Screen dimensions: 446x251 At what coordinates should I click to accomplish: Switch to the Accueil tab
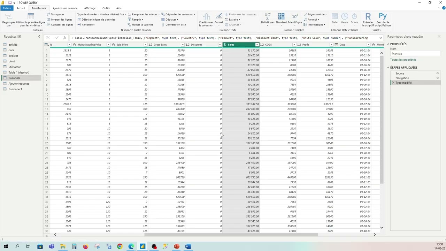click(21, 8)
